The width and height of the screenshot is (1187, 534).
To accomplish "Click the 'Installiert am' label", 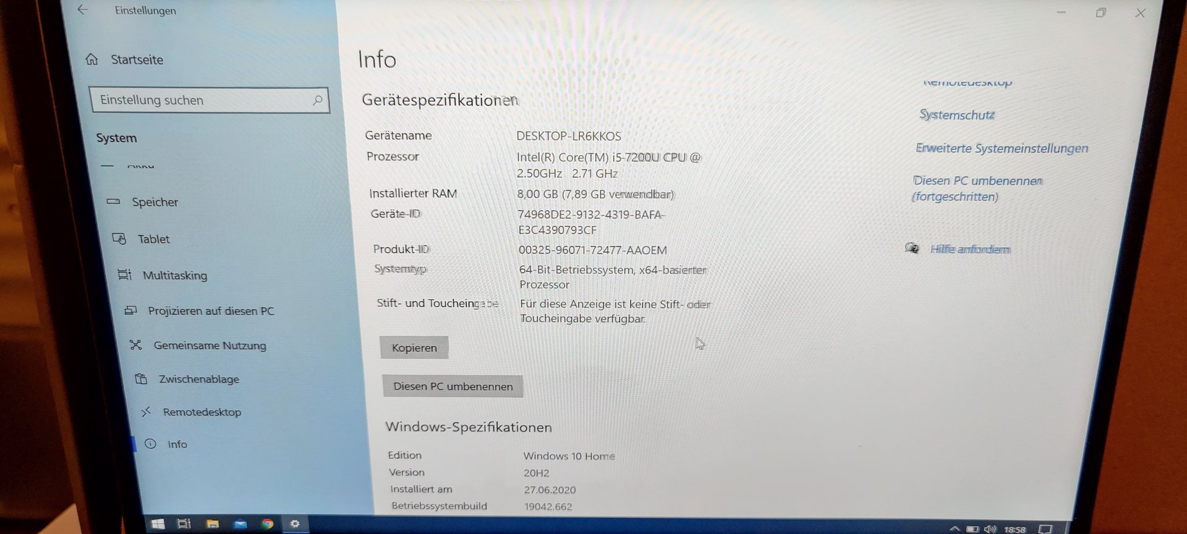I will [421, 489].
